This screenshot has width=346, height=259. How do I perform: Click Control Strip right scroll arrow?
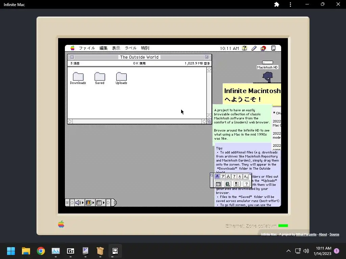(108, 203)
